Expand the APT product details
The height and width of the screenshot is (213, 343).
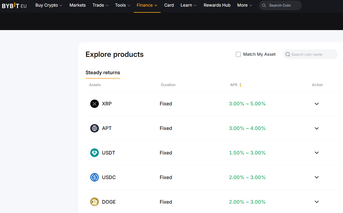pos(317,128)
